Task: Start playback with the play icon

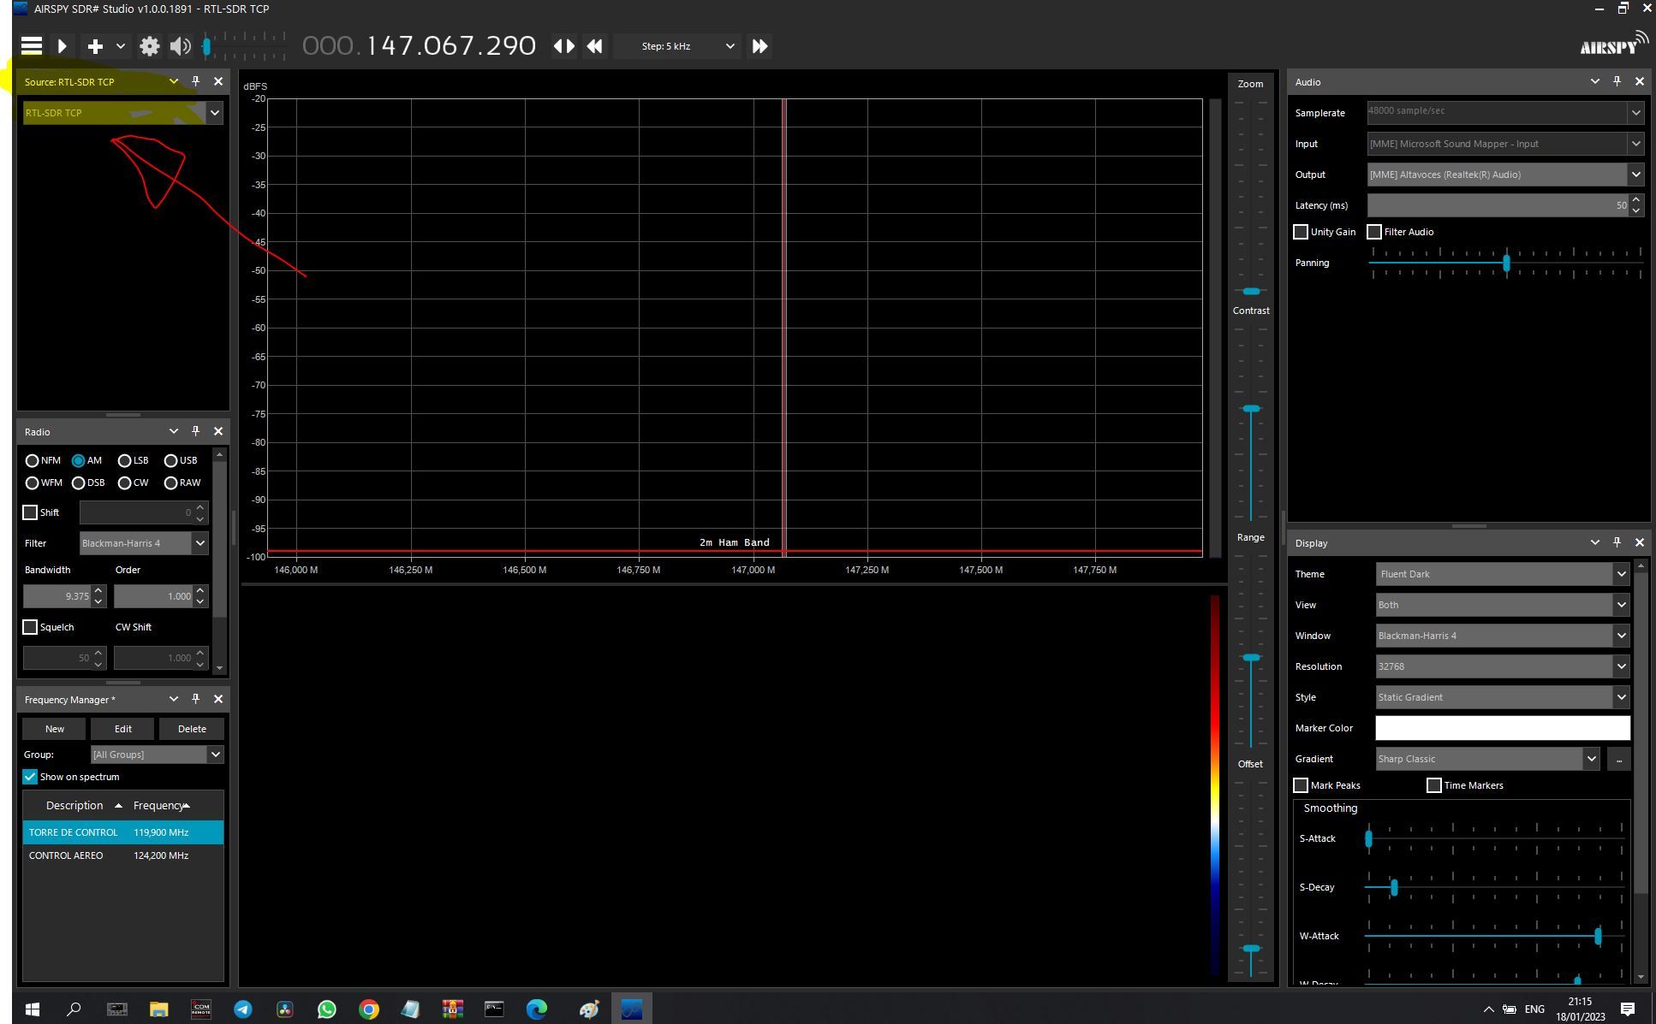Action: tap(62, 46)
